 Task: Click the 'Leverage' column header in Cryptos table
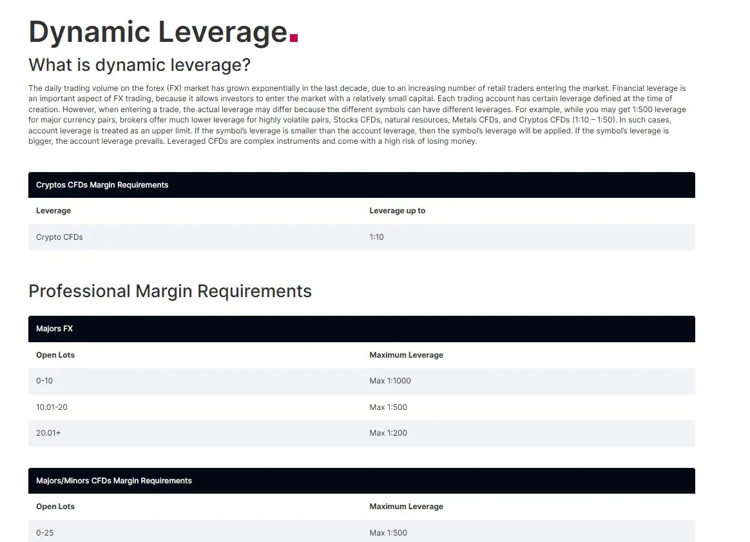pos(53,211)
